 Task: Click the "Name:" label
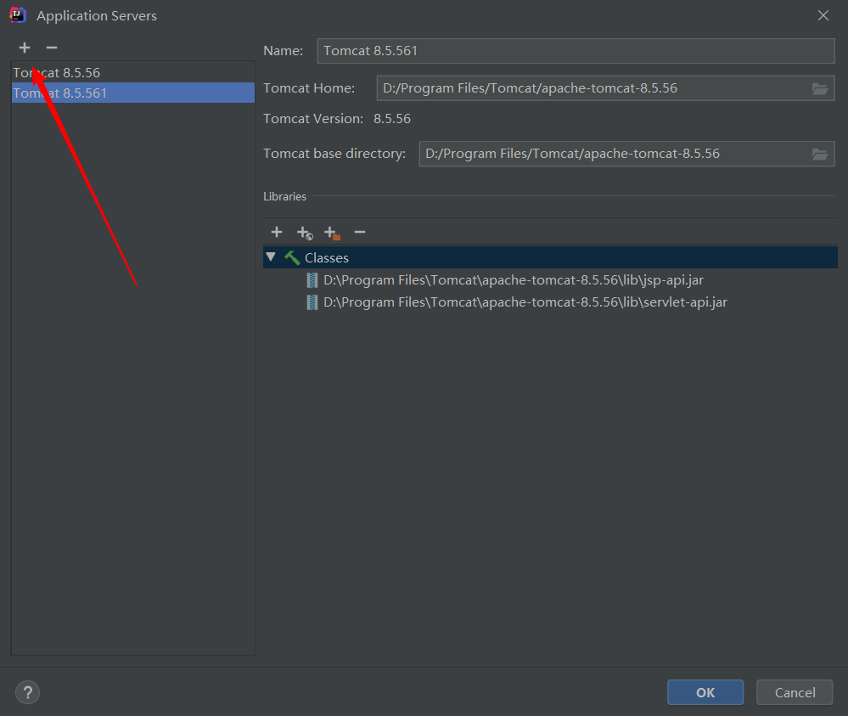click(283, 51)
